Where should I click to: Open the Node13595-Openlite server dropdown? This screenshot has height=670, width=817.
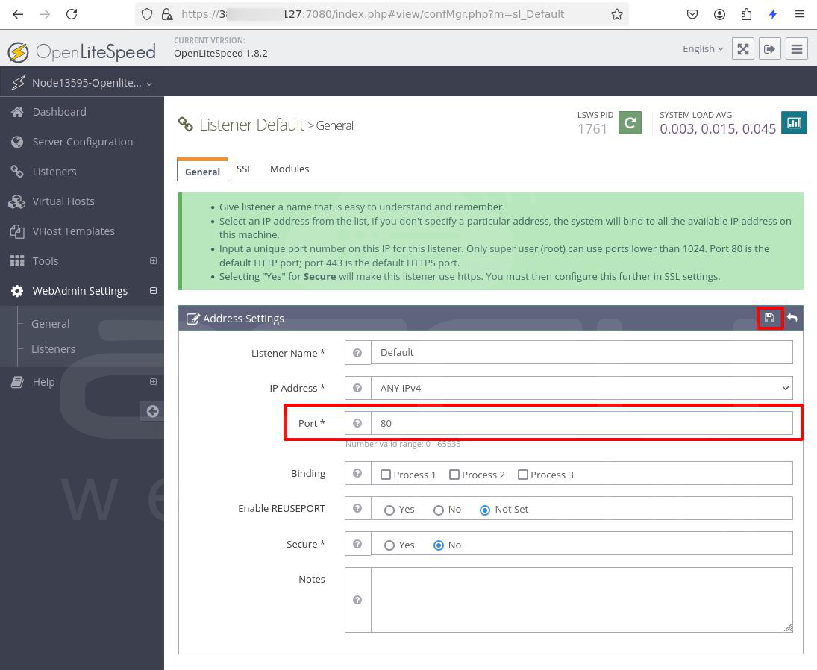pos(82,83)
